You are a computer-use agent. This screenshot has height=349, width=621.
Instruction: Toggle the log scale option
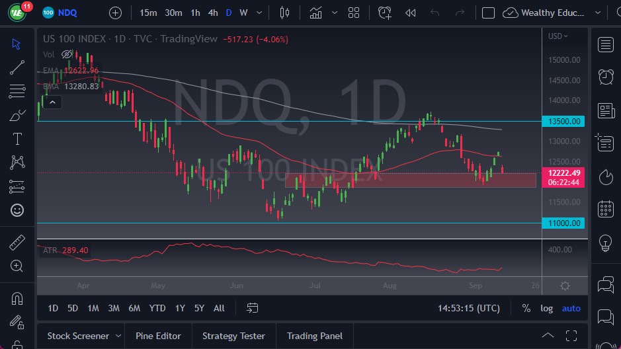point(546,308)
